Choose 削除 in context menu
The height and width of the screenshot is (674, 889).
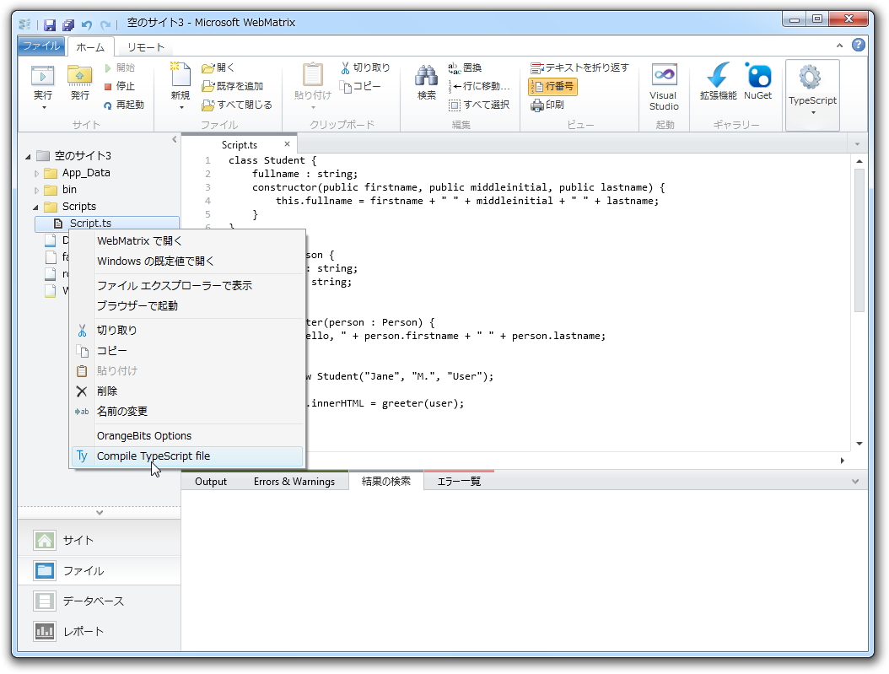tap(187, 391)
